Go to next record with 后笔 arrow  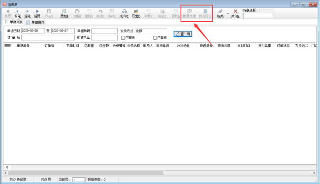click(28, 13)
